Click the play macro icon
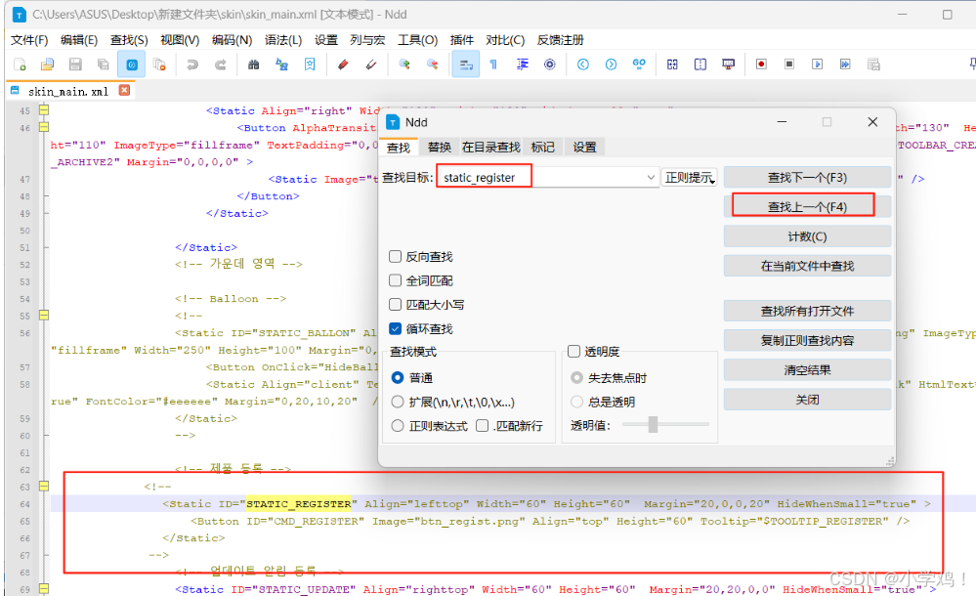This screenshot has width=976, height=596. point(818,64)
